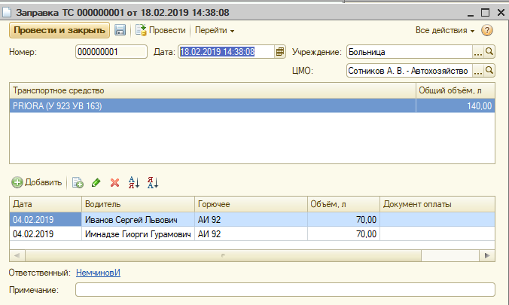509x305 pixels.
Task: Open the Все действия dropdown
Action: (444, 31)
